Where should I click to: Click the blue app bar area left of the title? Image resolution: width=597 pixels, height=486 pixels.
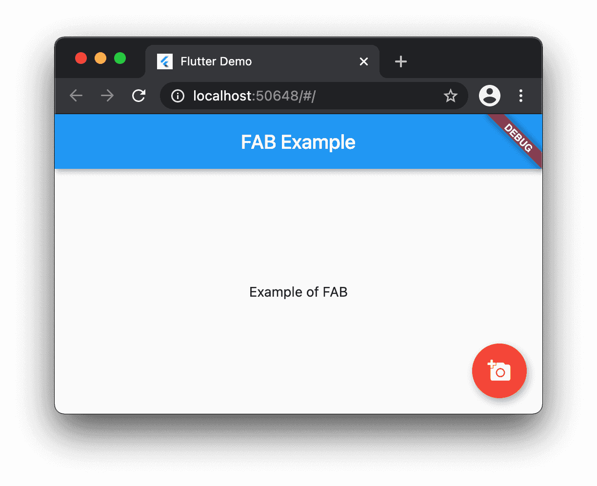tap(146, 142)
